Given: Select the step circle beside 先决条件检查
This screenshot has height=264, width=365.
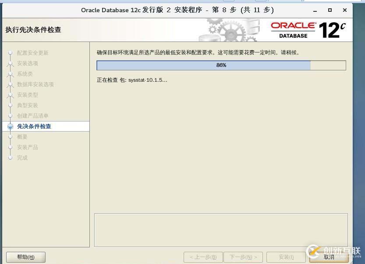Looking at the screenshot, I should pyautogui.click(x=10, y=126).
